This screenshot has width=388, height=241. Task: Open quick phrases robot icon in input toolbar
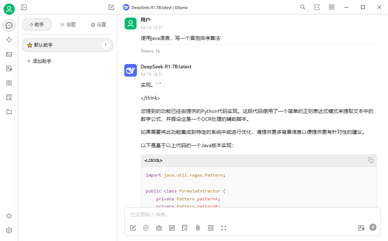pyautogui.click(x=159, y=228)
